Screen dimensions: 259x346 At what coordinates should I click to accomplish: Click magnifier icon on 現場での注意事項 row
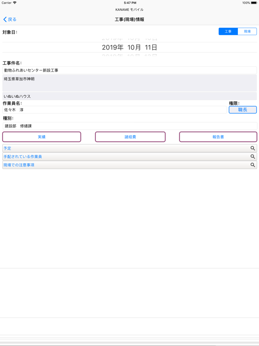click(253, 165)
